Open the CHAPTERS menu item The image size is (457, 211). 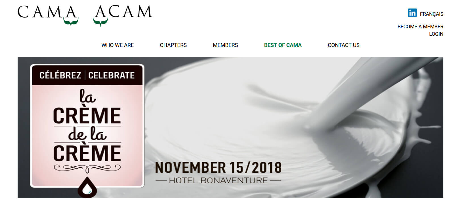(x=173, y=45)
